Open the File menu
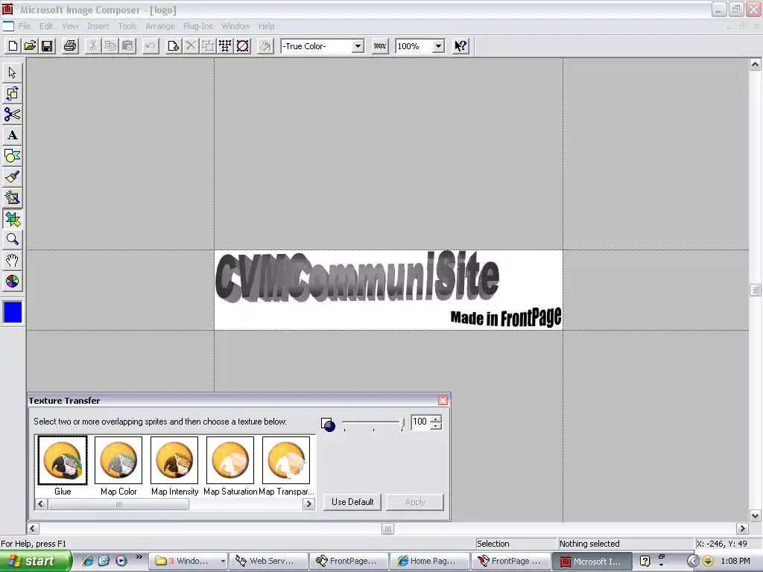 tap(25, 26)
